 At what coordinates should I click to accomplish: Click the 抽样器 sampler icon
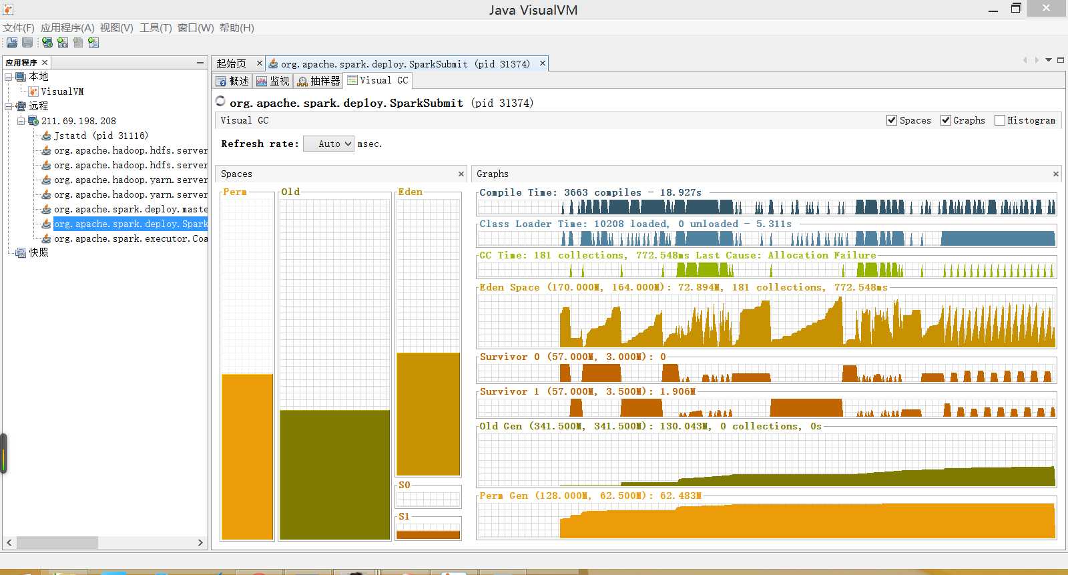click(x=302, y=81)
